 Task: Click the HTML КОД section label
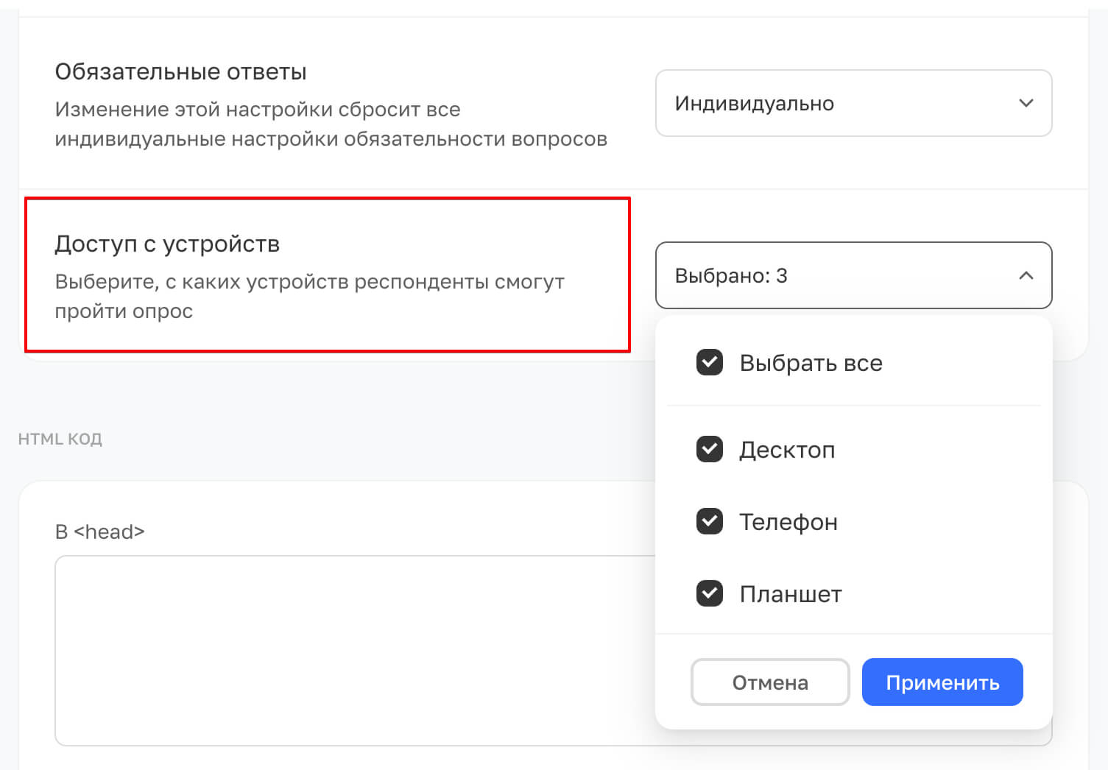pos(60,439)
